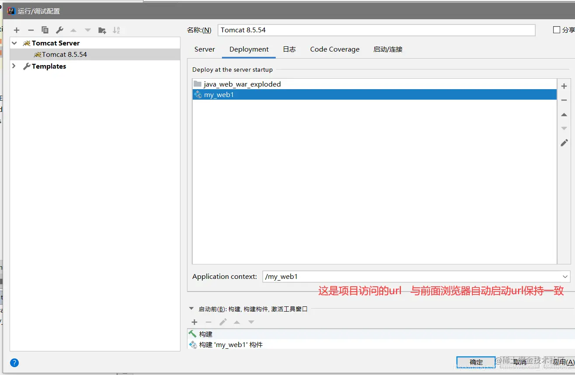The height and width of the screenshot is (375, 575).
Task: Switch to the Deployment tab
Action: point(249,49)
